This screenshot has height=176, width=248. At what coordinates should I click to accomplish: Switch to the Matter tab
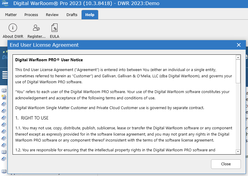tap(11, 15)
